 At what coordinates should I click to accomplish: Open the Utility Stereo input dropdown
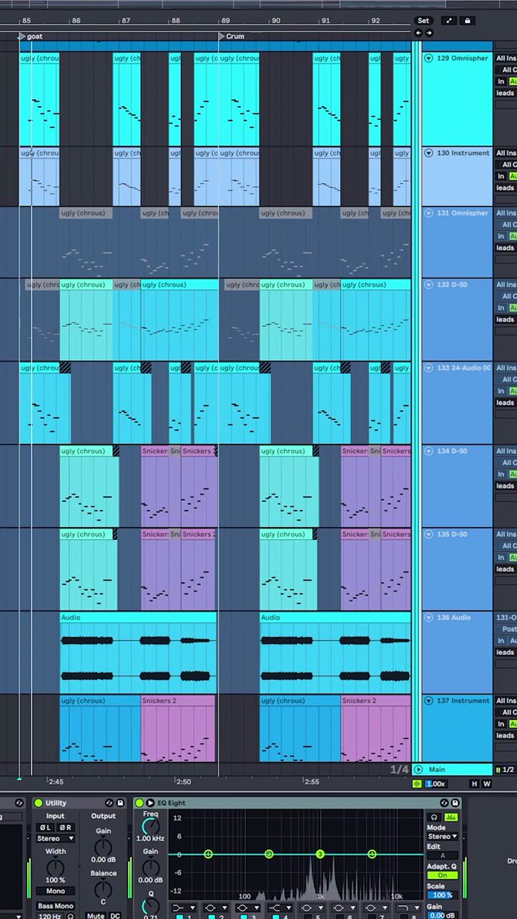tap(56, 839)
